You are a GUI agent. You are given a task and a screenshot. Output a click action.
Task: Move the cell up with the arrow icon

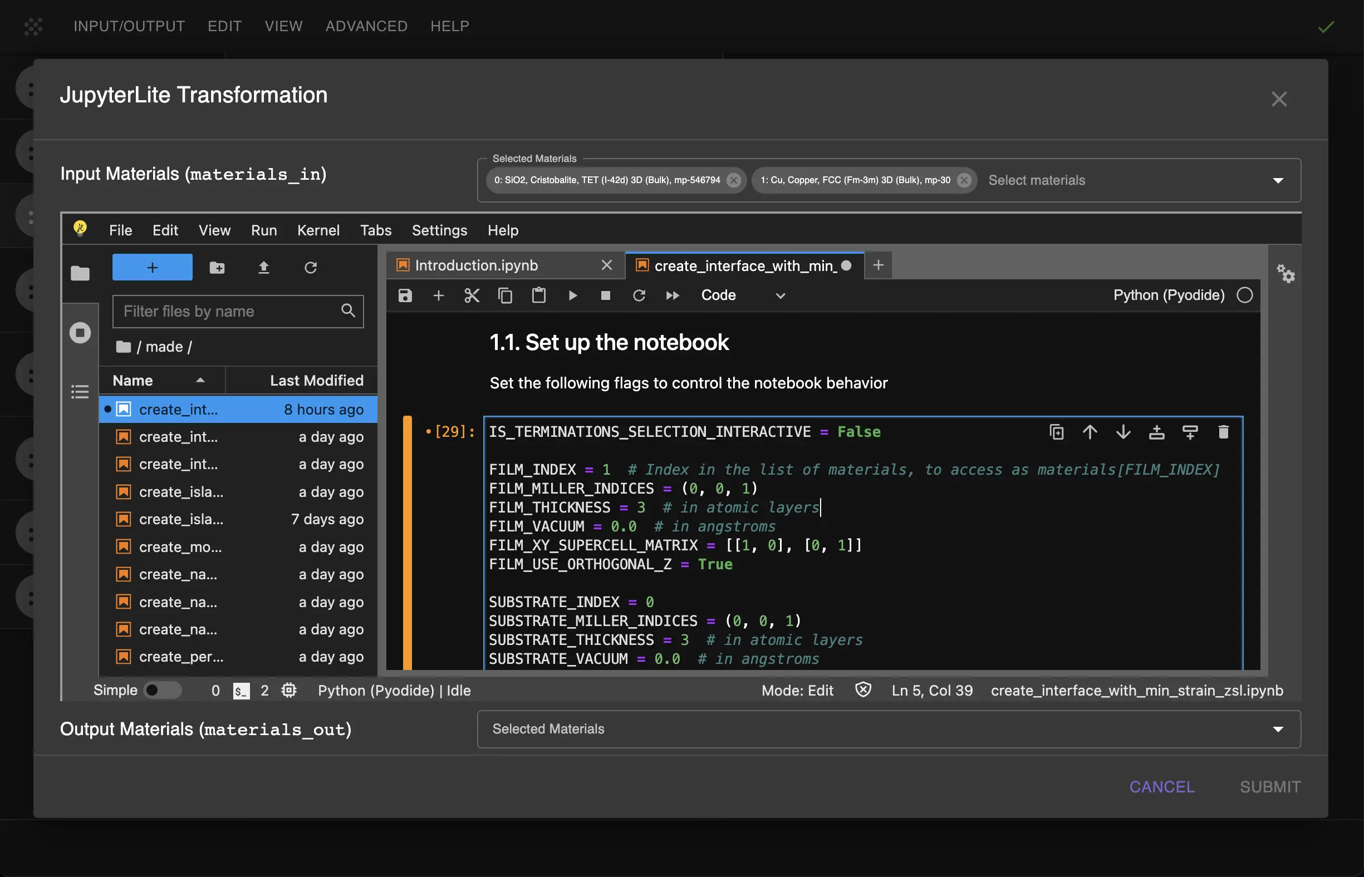[x=1090, y=432]
